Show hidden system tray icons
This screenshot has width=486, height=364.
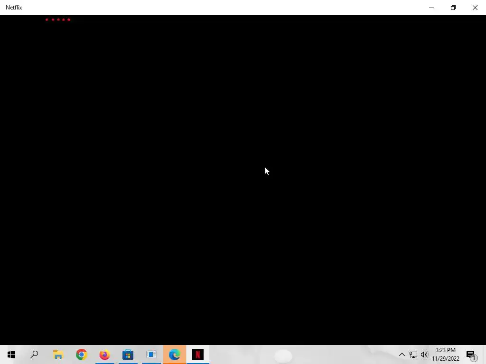(402, 355)
